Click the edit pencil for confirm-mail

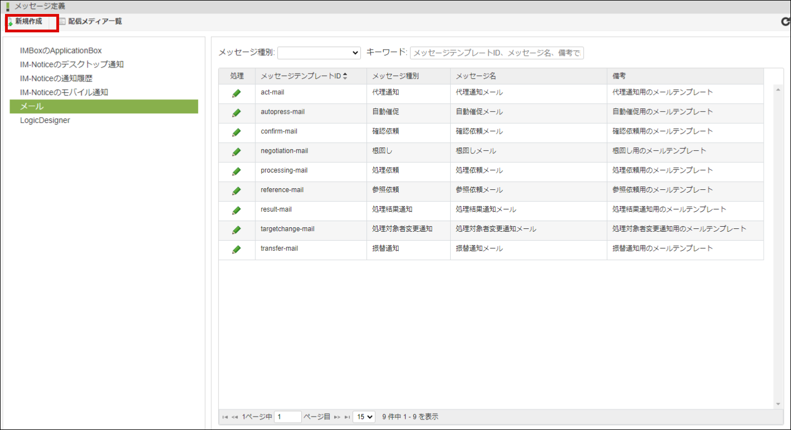point(237,132)
